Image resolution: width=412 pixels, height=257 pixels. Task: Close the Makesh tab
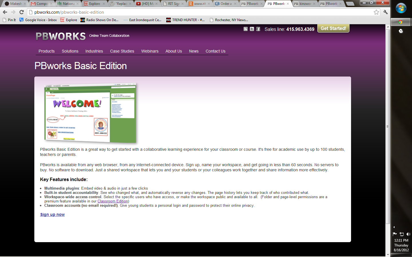click(25, 4)
